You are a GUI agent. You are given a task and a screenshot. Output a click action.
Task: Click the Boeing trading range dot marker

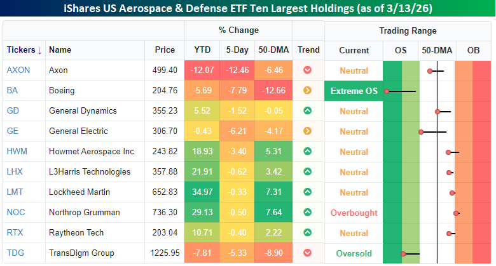387,91
